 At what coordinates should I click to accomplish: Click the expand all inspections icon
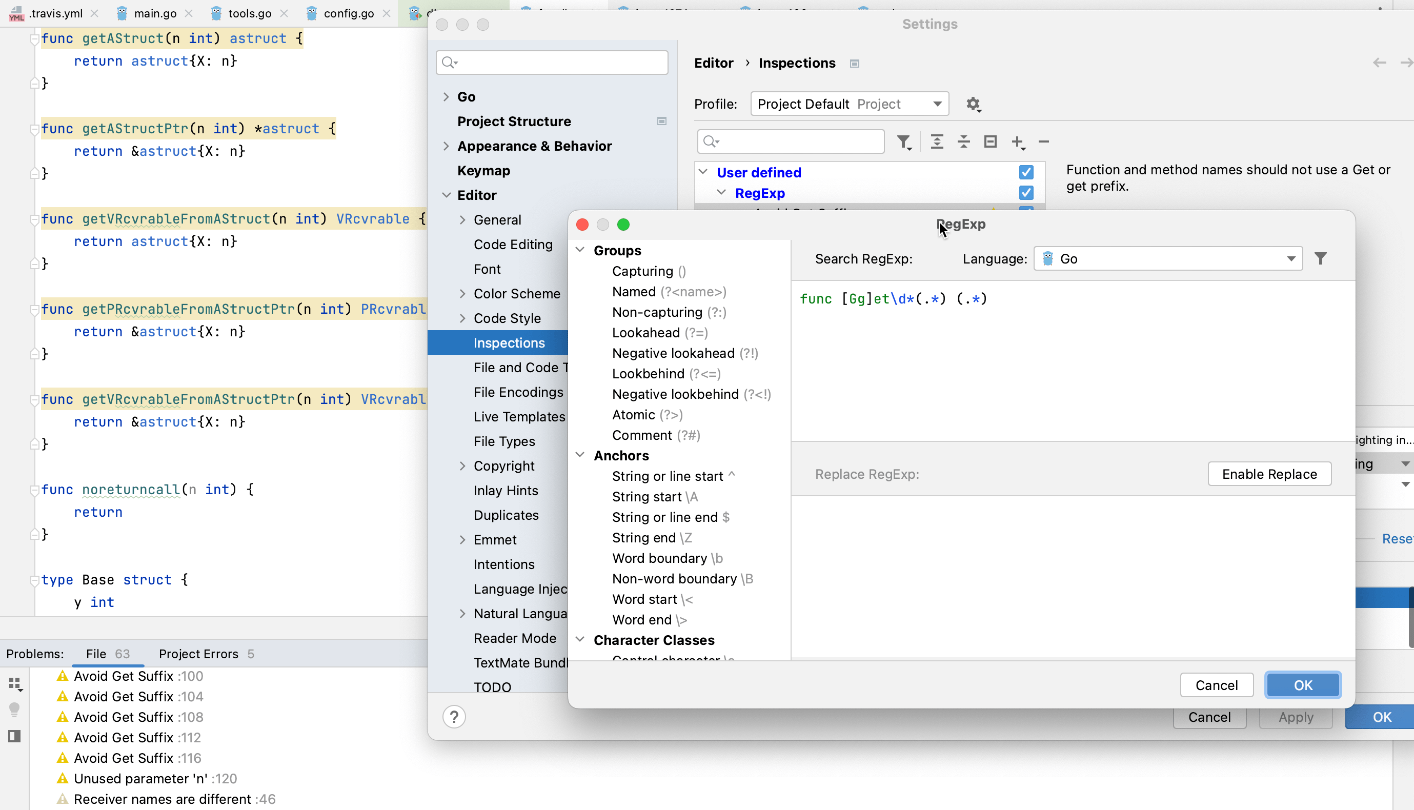point(936,142)
